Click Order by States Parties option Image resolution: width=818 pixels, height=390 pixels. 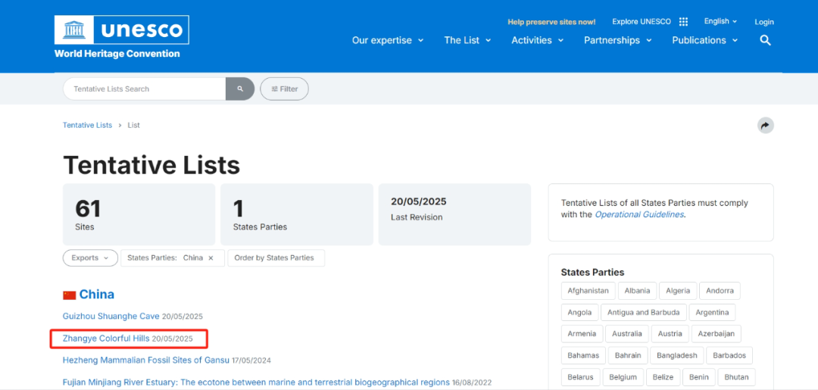(276, 258)
